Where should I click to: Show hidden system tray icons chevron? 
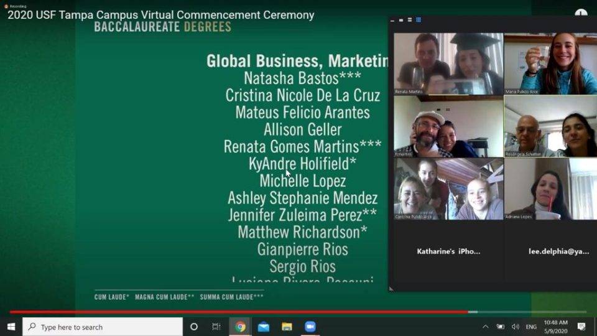(x=486, y=327)
